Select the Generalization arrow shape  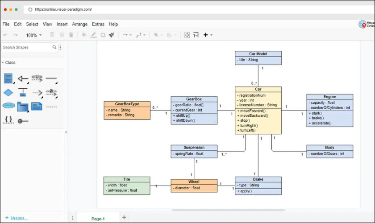tap(23, 78)
